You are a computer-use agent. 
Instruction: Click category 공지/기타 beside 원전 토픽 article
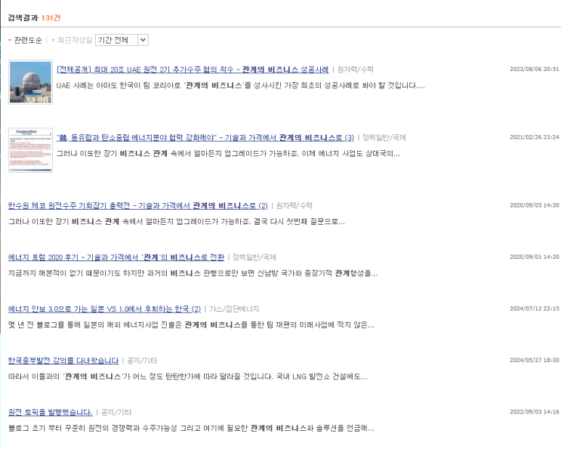pos(116,412)
